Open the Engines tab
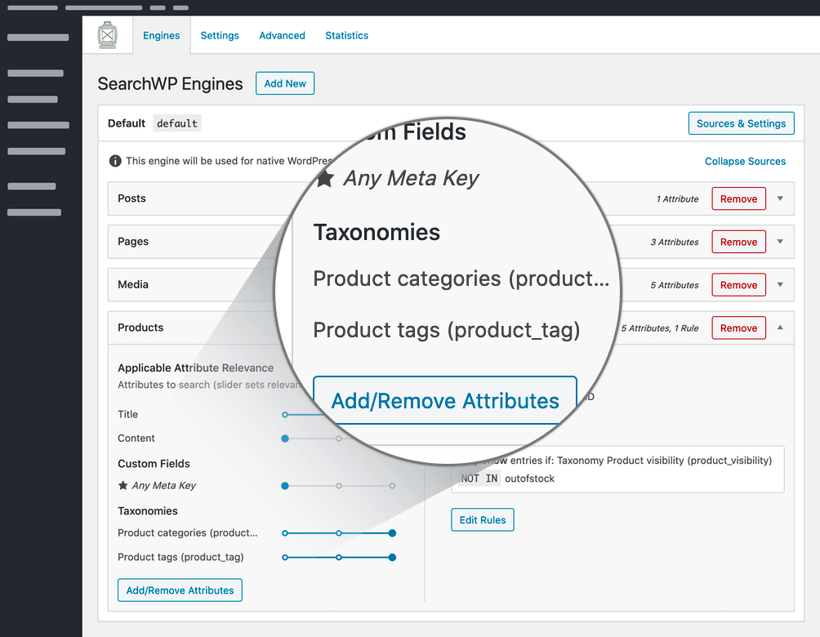The height and width of the screenshot is (637, 820). point(161,36)
